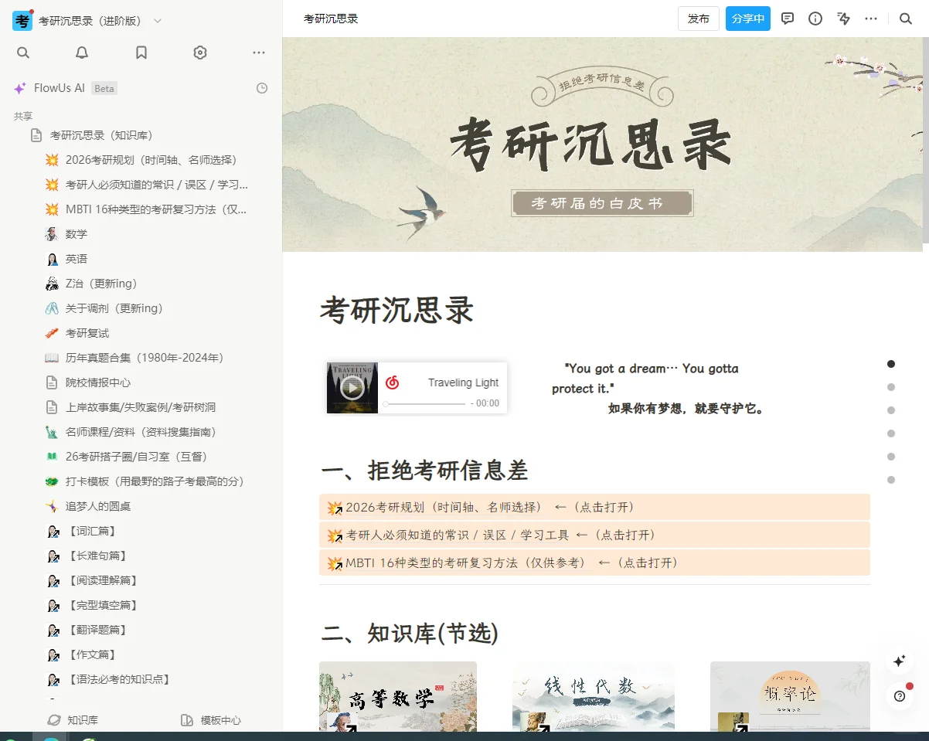Click the 历年真题合集 book icon

pyautogui.click(x=52, y=358)
